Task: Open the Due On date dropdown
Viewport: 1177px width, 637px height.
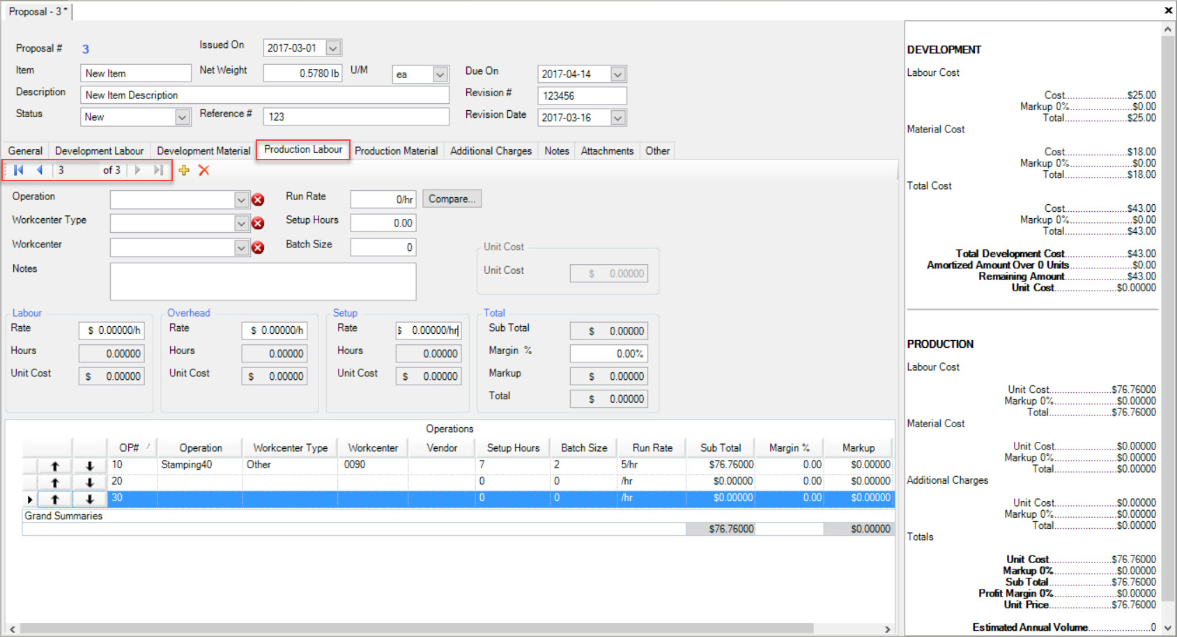Action: point(617,74)
